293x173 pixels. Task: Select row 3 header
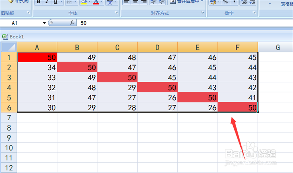(9, 77)
